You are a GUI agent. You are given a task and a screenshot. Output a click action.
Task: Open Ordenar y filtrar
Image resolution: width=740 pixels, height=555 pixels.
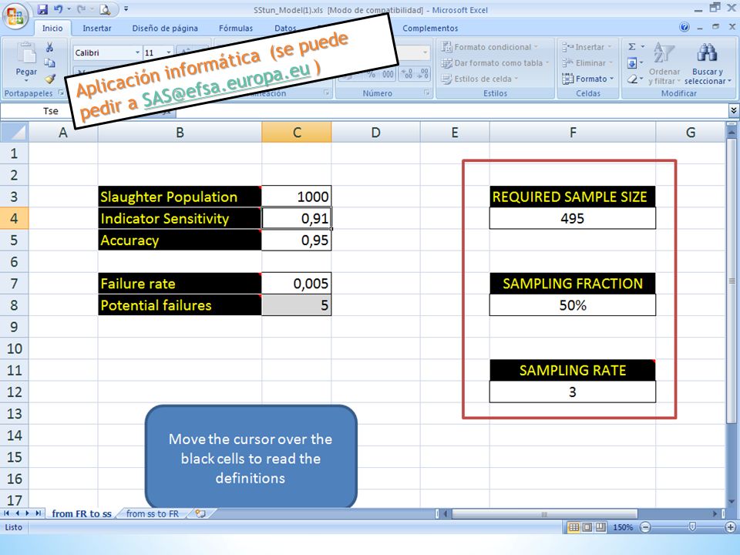[664, 63]
